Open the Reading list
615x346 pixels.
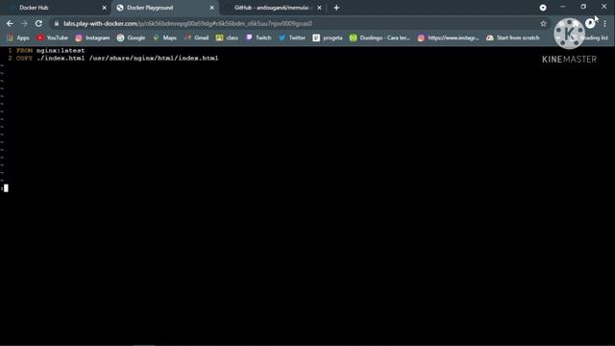click(x=589, y=37)
